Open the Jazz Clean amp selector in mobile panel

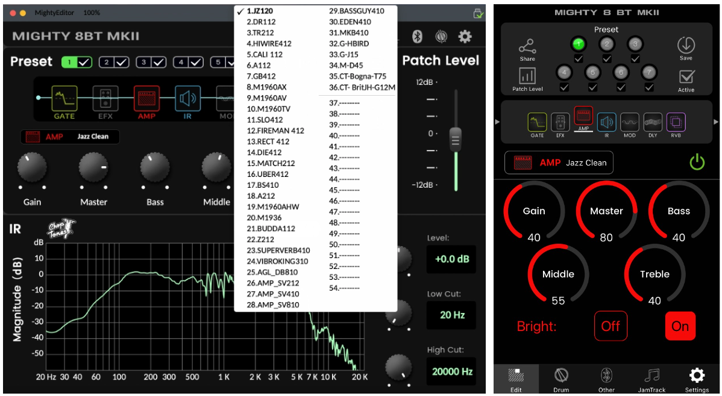[x=559, y=162]
